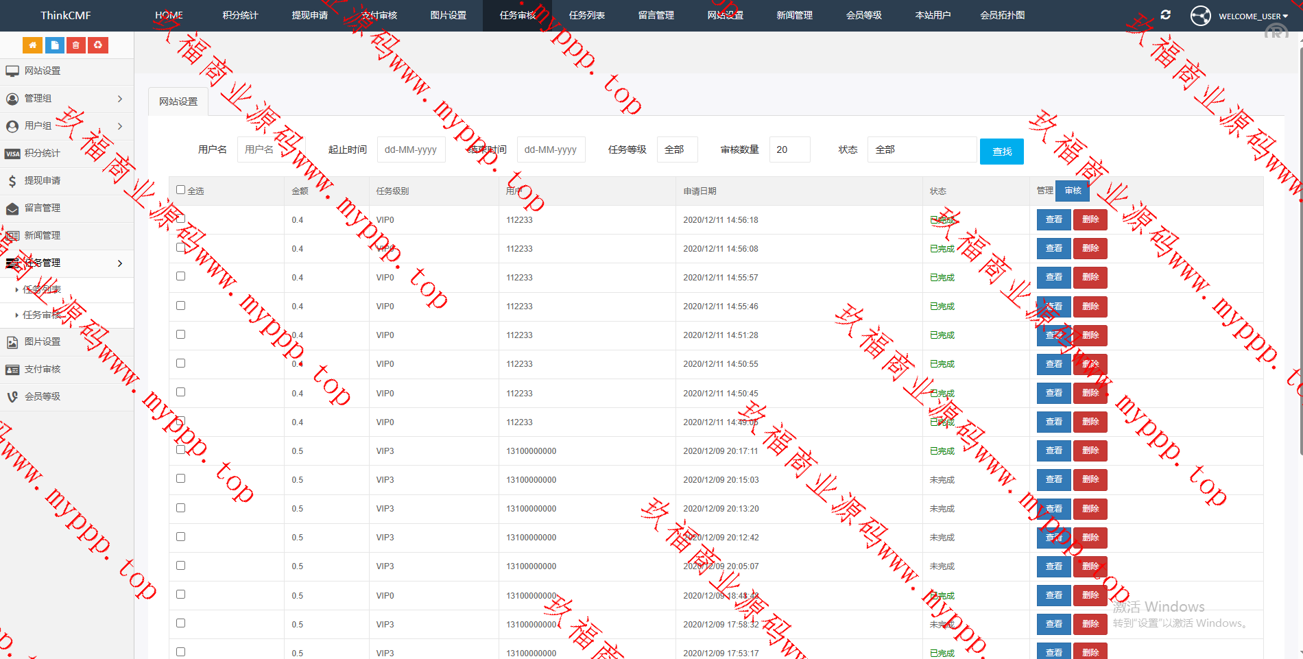Check the row dated 2020/12/11 14:55:46

[181, 306]
